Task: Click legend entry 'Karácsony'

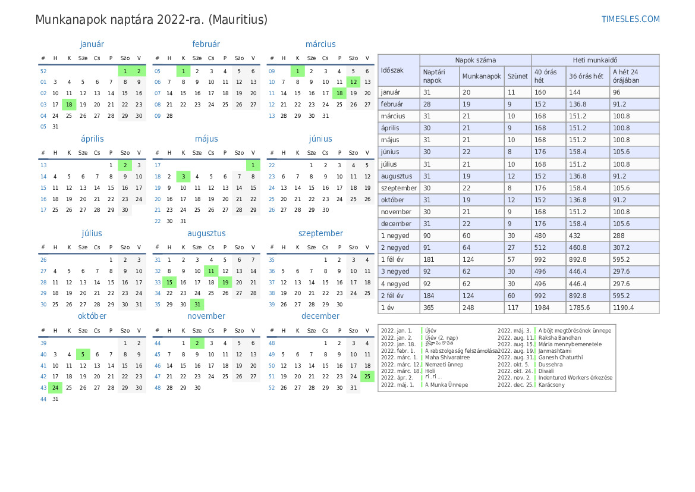Action: coord(551,385)
